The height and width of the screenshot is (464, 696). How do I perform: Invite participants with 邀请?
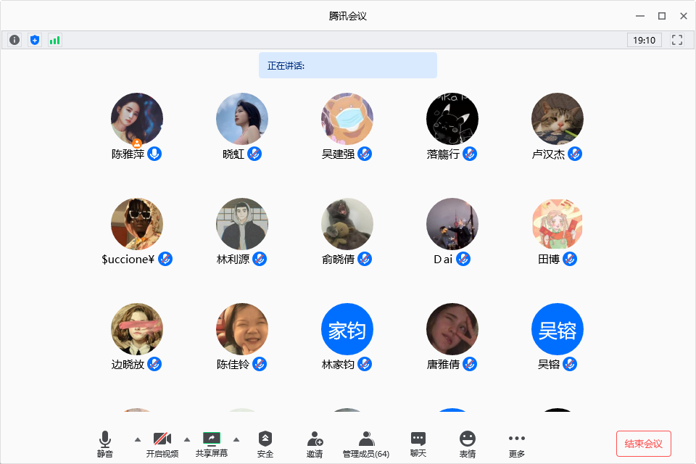pos(315,444)
